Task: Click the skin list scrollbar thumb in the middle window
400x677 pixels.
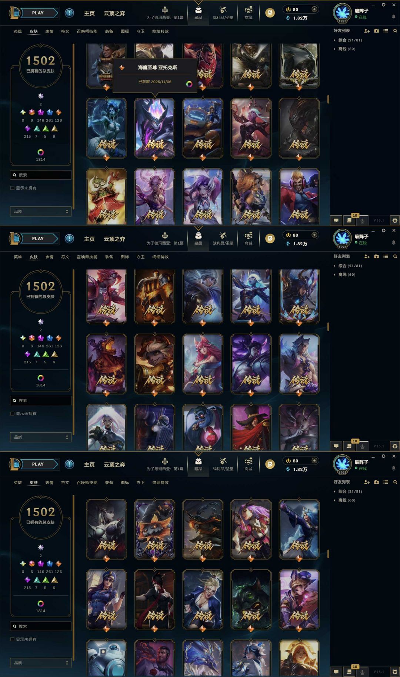Action: click(x=328, y=327)
